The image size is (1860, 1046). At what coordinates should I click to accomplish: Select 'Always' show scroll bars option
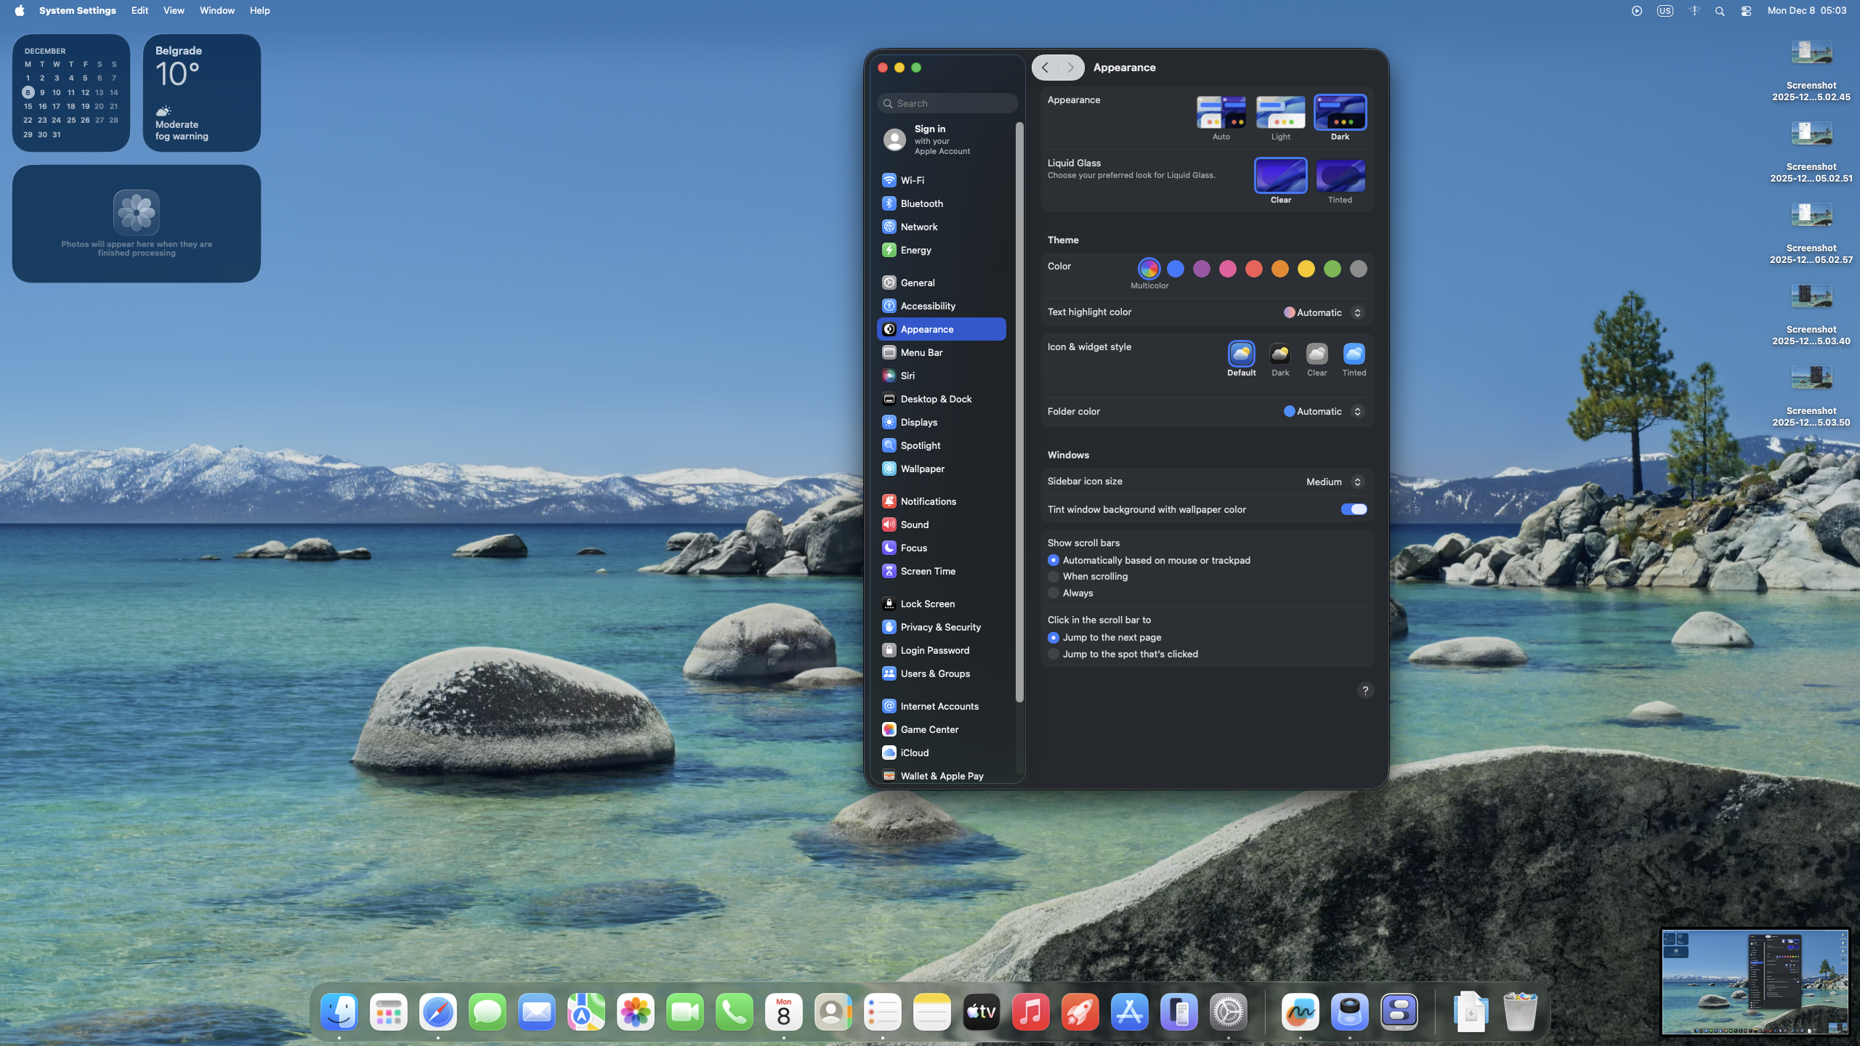tap(1054, 593)
